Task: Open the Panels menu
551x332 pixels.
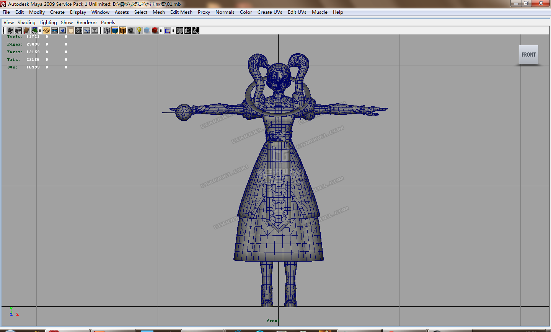Action: 108,23
